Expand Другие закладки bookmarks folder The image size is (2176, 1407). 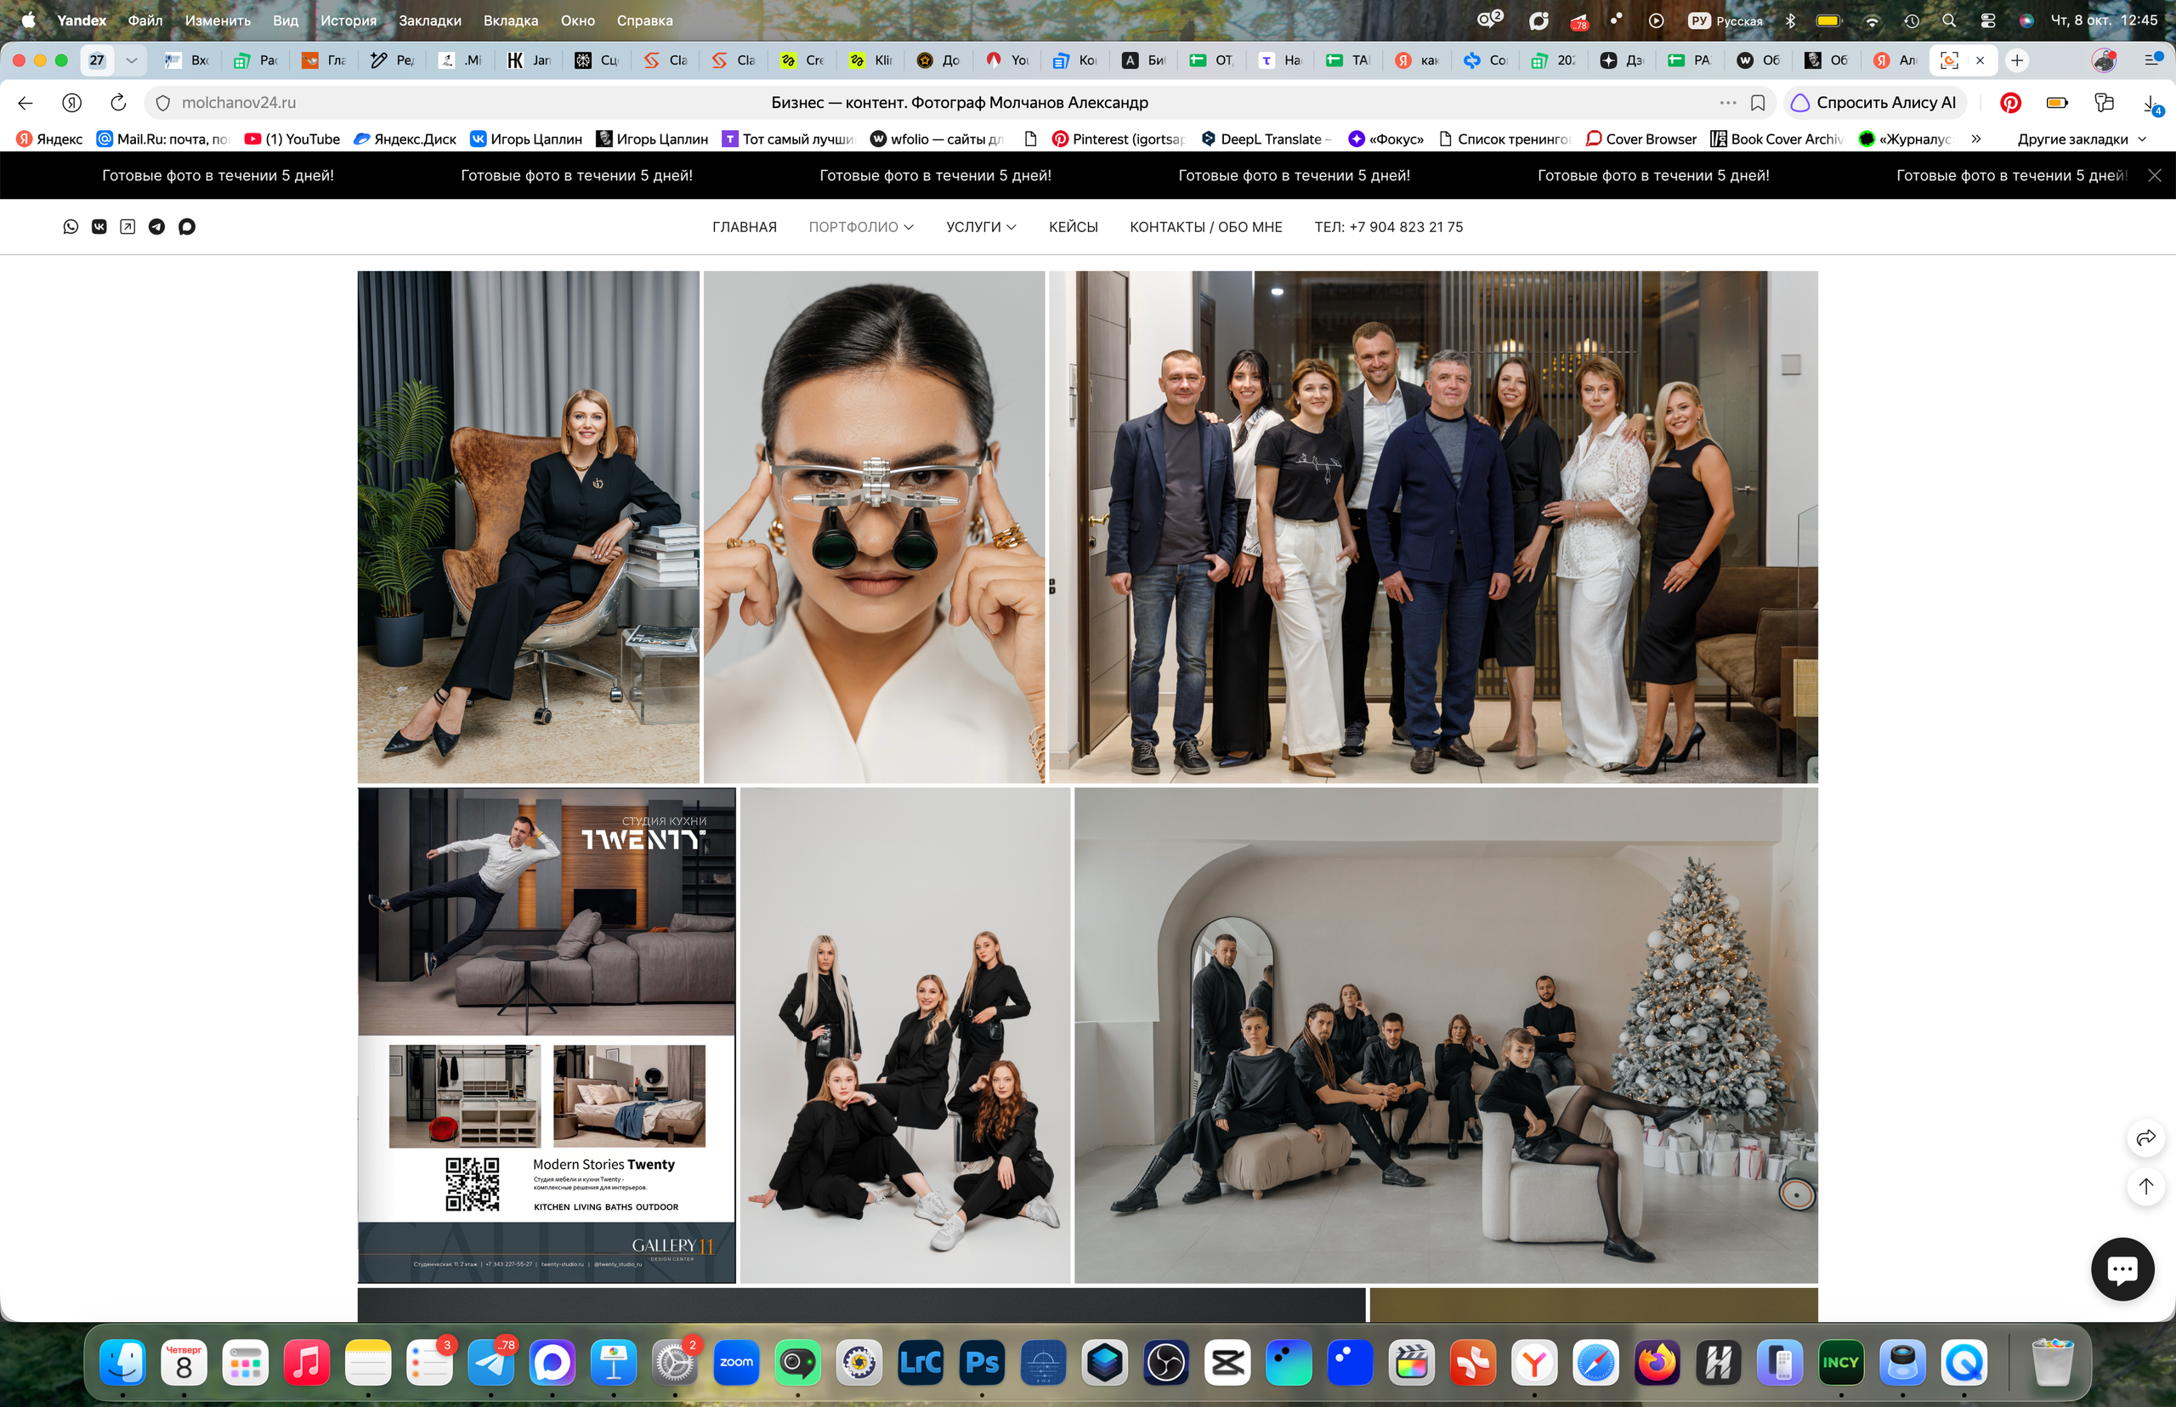click(x=2081, y=139)
